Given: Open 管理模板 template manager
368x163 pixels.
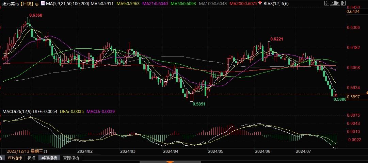Looking at the screenshot, I should coord(71,158).
